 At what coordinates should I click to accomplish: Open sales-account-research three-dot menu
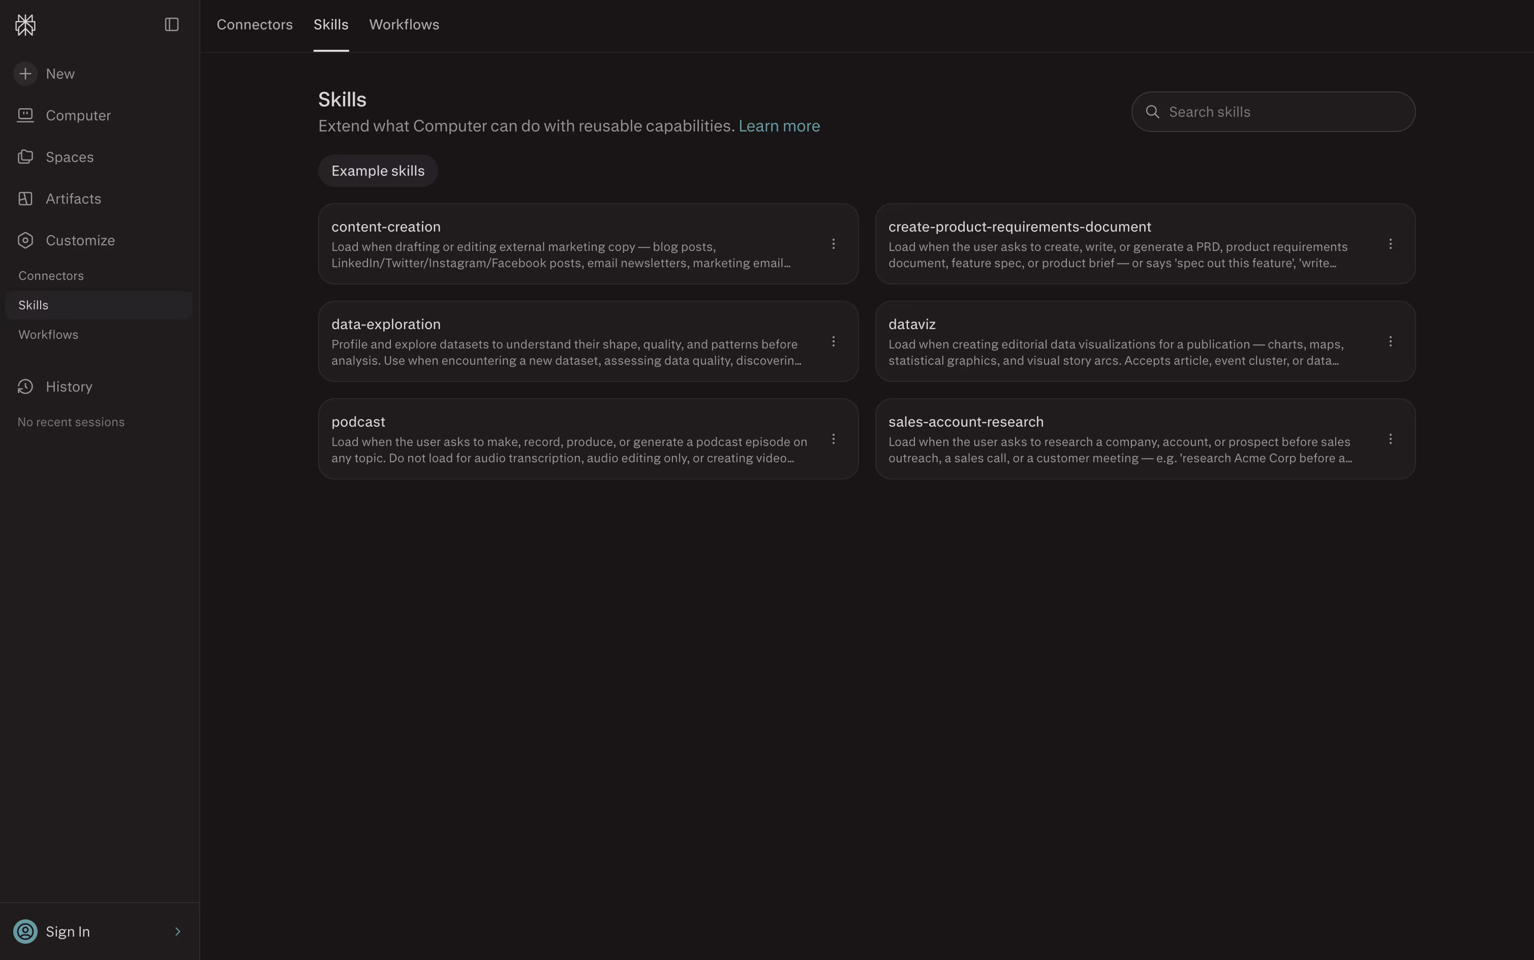coord(1391,439)
